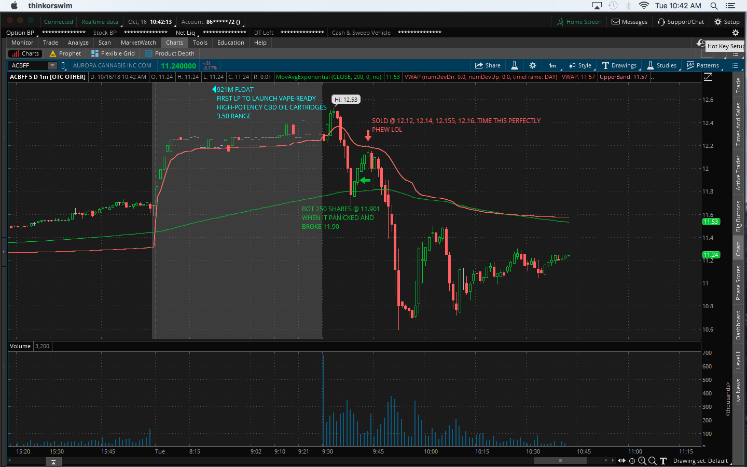Open the Trade right sidebar tab
This screenshot has width=747, height=467.
click(738, 85)
